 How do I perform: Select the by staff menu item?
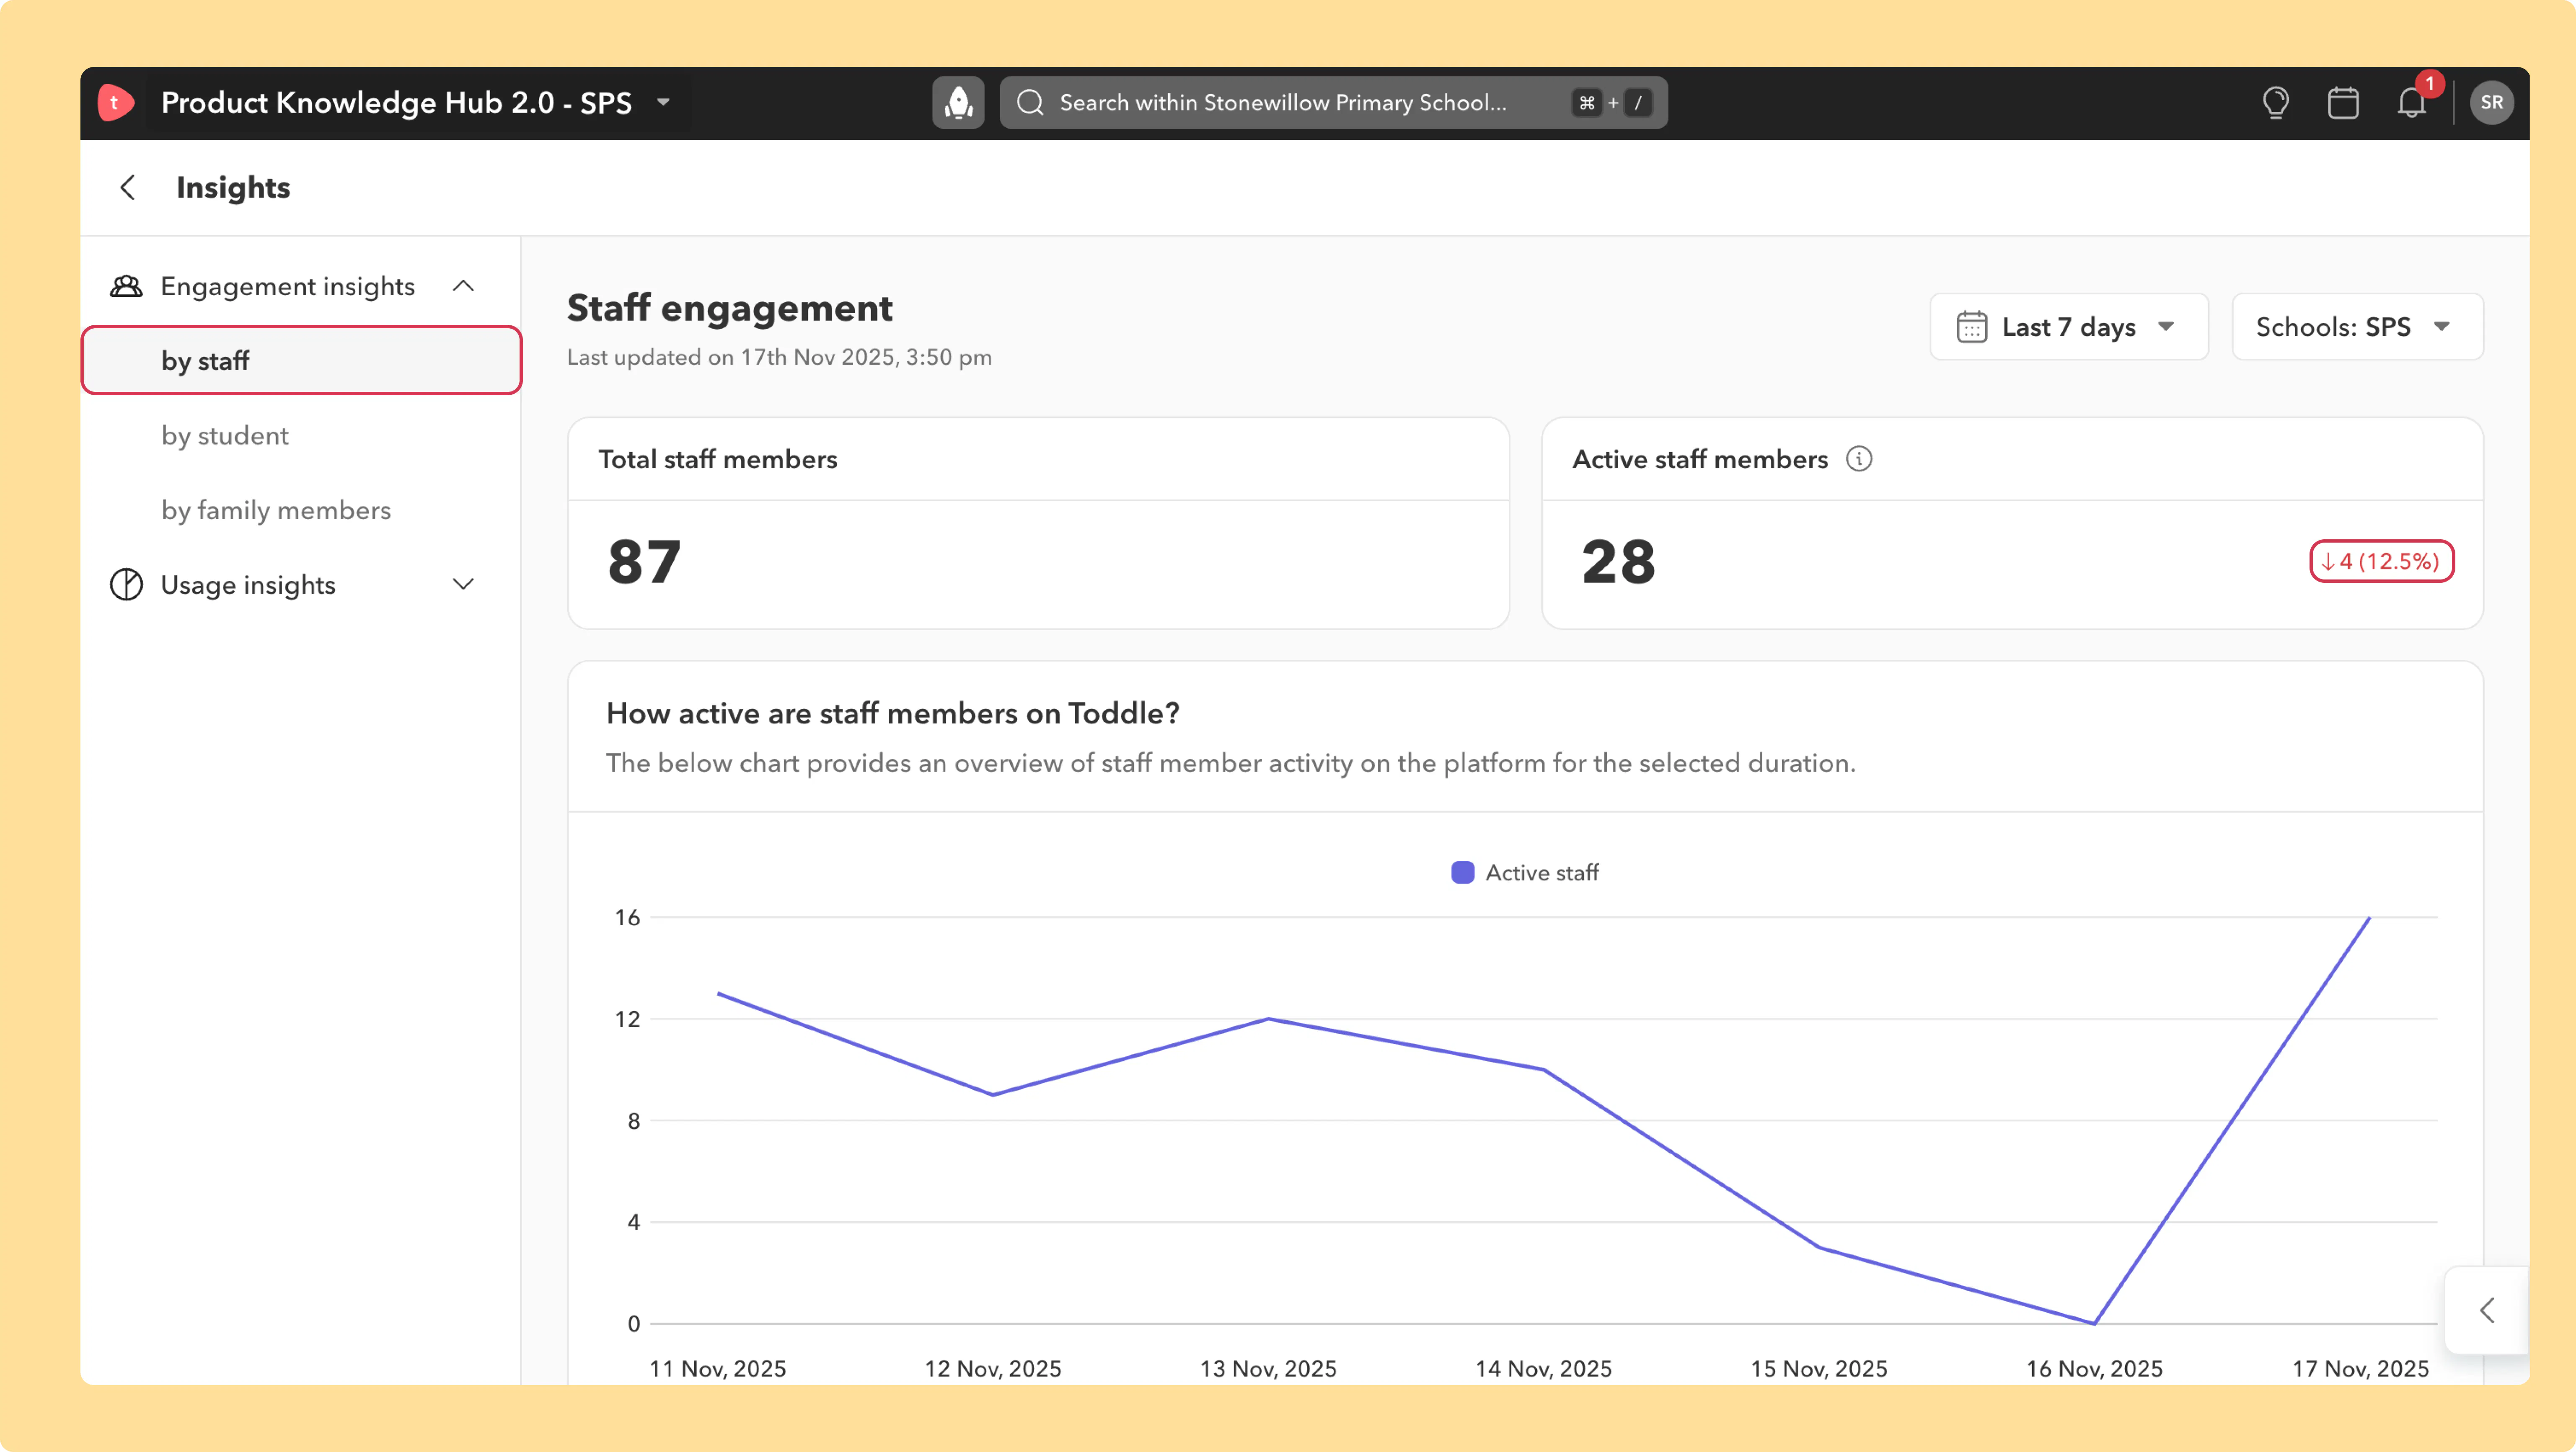(301, 360)
